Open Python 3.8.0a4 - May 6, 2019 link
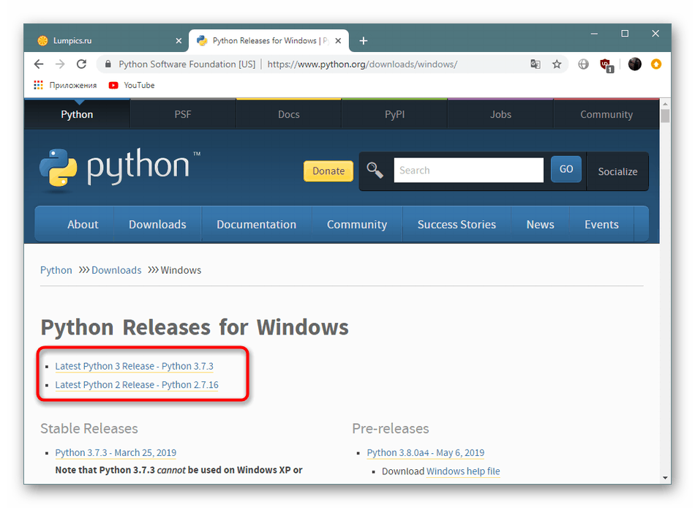This screenshot has height=508, width=695. click(426, 452)
